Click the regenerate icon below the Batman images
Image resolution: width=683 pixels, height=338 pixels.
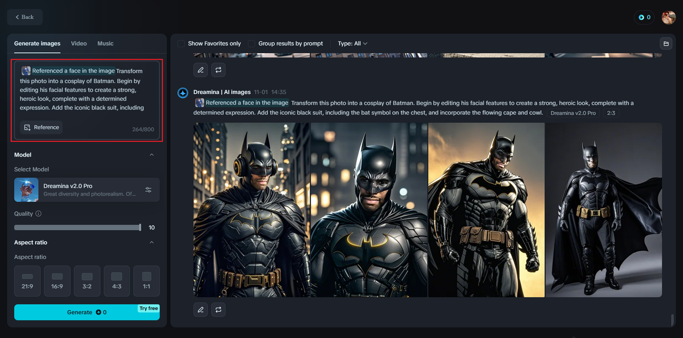[218, 309]
